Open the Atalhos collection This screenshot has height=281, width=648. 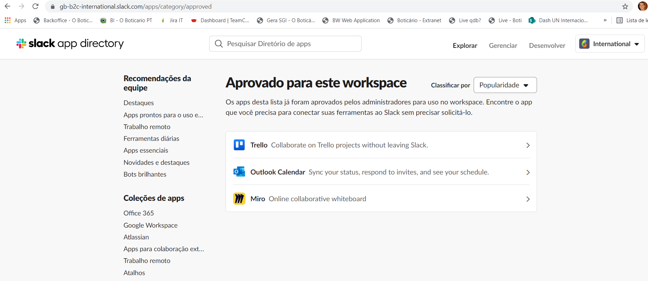click(134, 273)
